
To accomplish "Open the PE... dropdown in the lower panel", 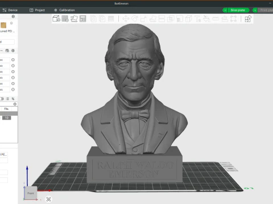I will click(4, 155).
